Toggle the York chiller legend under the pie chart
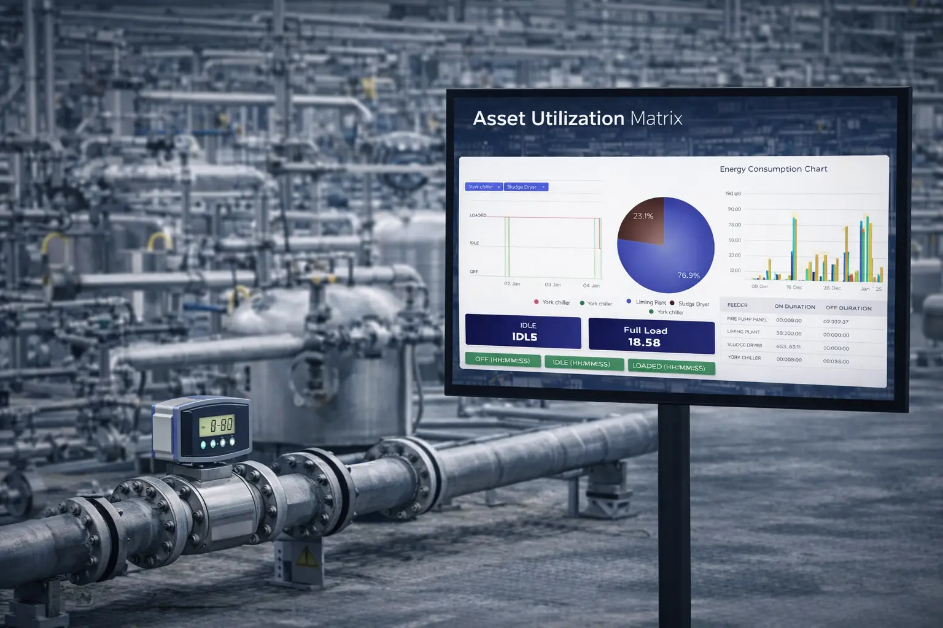This screenshot has width=943, height=628. pyautogui.click(x=666, y=312)
